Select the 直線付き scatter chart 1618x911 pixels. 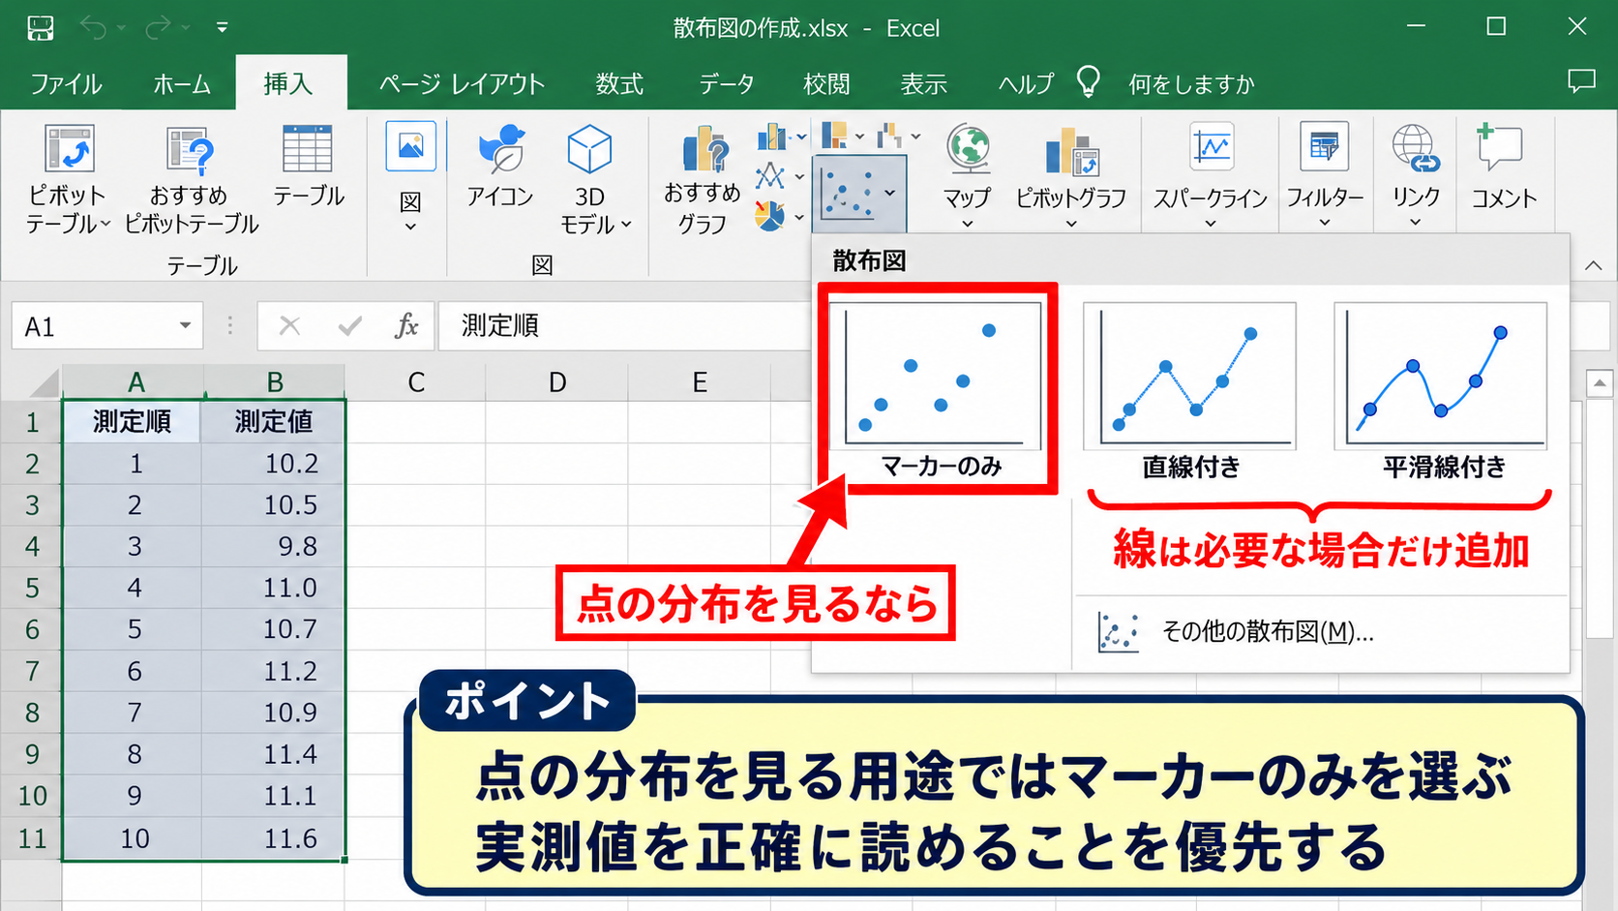click(1189, 392)
